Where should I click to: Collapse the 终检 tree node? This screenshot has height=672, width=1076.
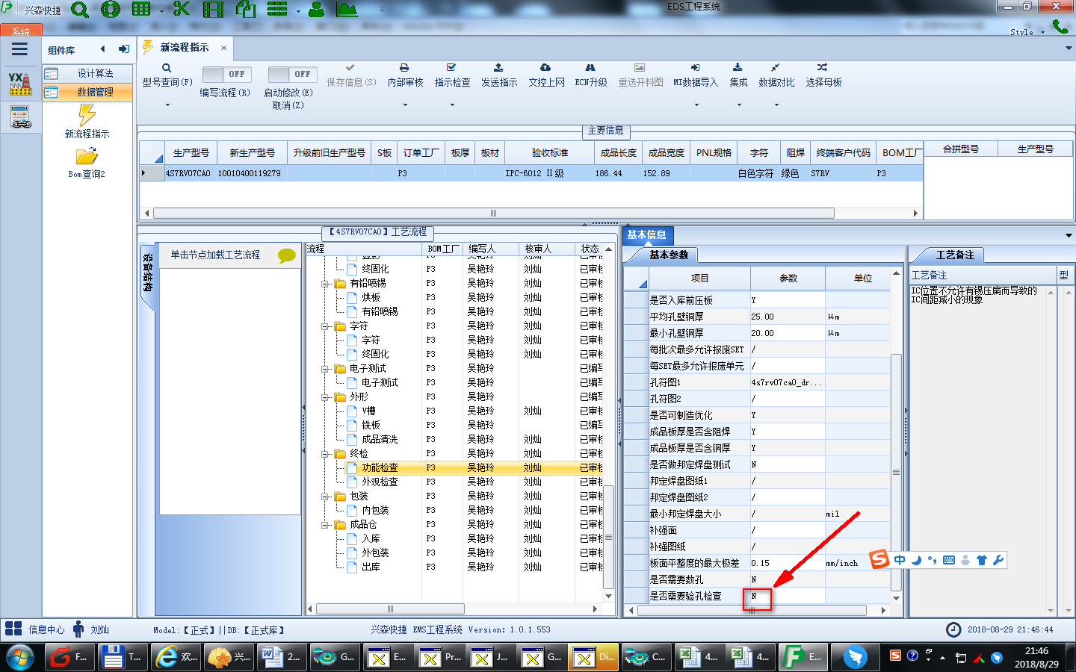326,454
